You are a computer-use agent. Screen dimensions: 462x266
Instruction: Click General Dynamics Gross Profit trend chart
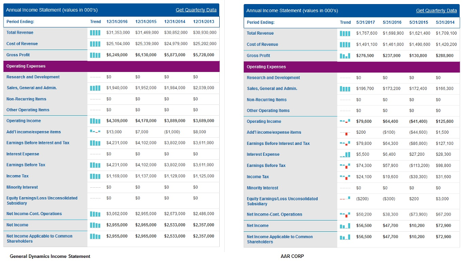click(95, 55)
